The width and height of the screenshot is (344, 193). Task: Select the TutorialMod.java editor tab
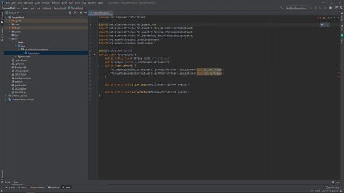coord(101,13)
